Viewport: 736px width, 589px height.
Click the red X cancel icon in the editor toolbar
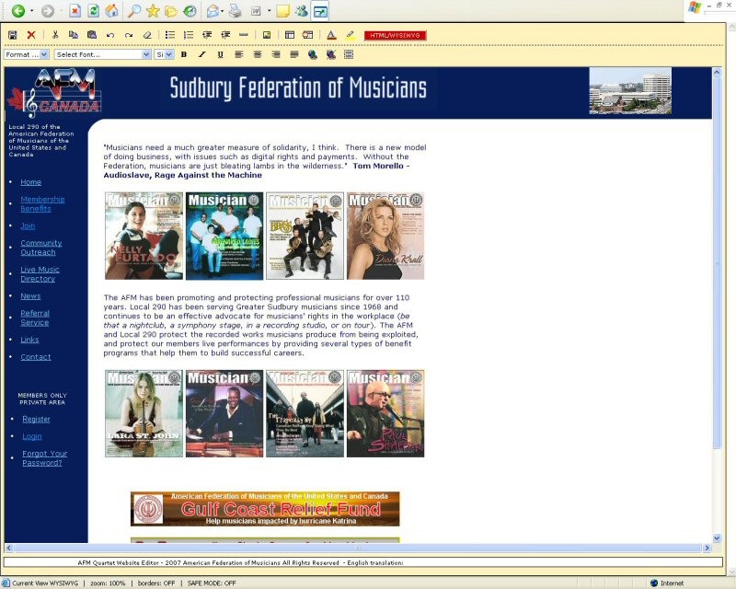point(31,35)
